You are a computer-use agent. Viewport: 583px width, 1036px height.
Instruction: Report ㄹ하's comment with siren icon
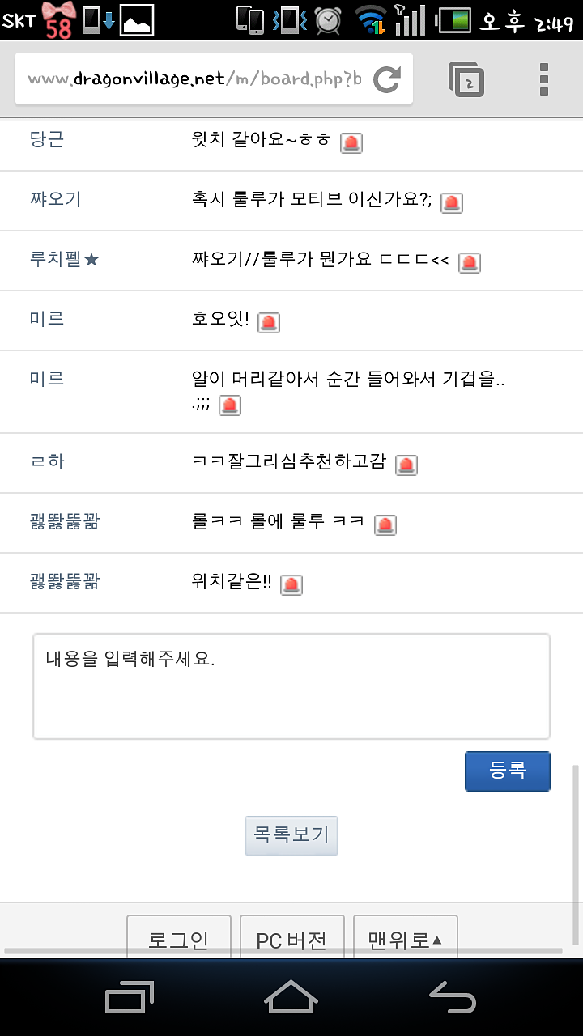coord(406,465)
